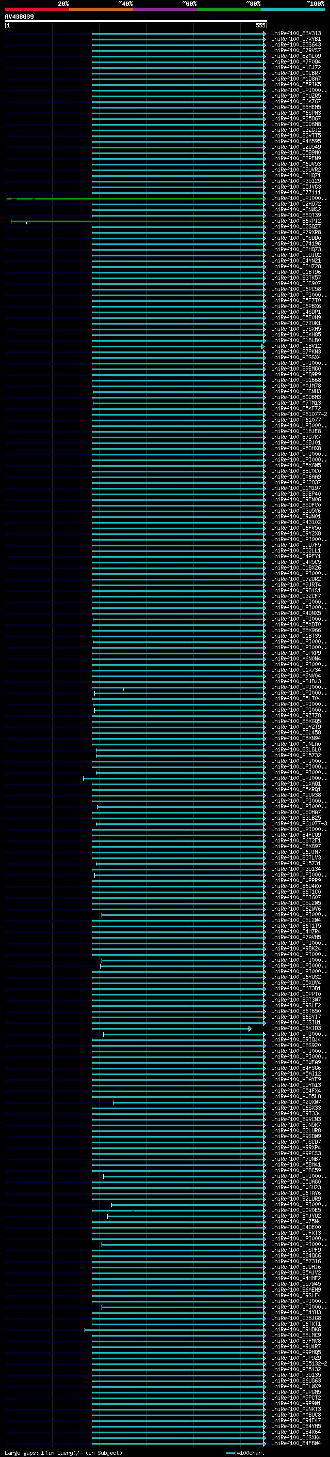Click the orange ~40% identity legend bar
330x1457 pixels.
101,9
